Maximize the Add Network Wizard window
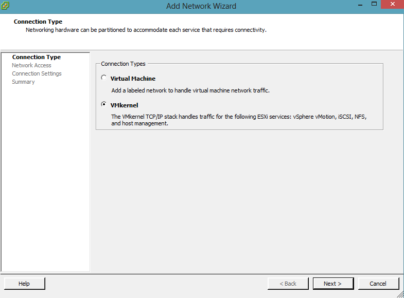The width and height of the screenshot is (404, 298). point(374,4)
